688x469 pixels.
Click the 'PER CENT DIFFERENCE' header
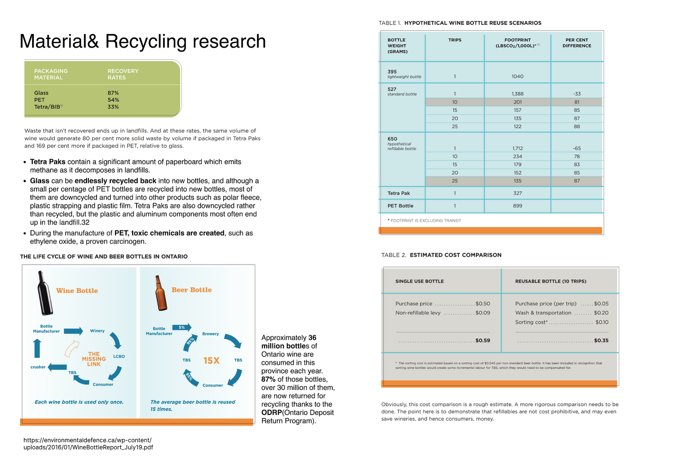point(577,43)
